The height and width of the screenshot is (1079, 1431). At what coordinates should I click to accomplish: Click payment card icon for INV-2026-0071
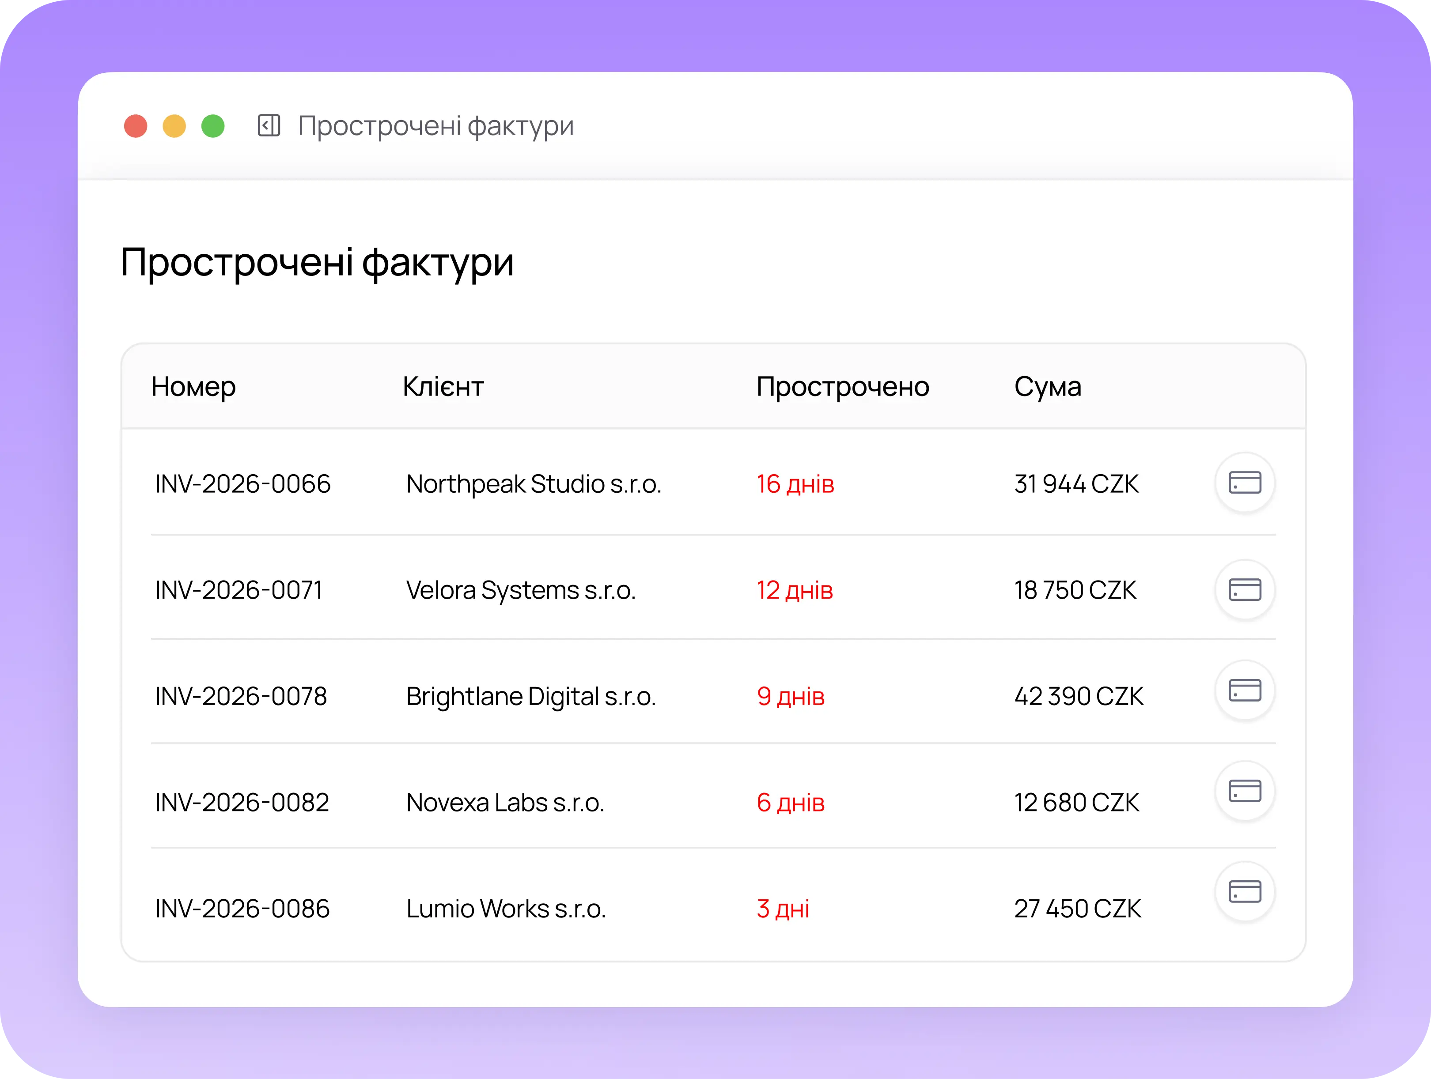(1245, 589)
